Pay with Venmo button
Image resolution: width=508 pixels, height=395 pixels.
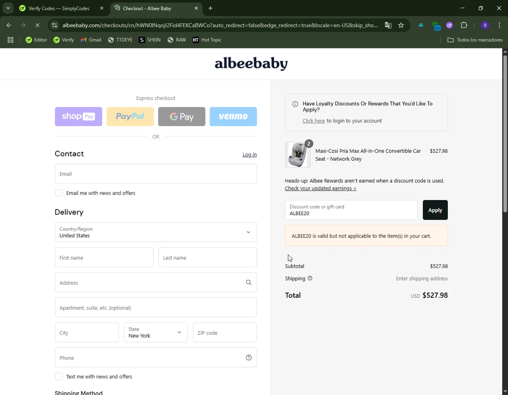coord(233,117)
